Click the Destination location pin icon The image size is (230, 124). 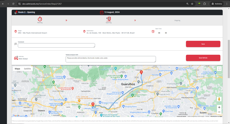84,32
